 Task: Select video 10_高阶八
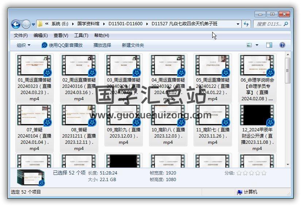(168, 125)
